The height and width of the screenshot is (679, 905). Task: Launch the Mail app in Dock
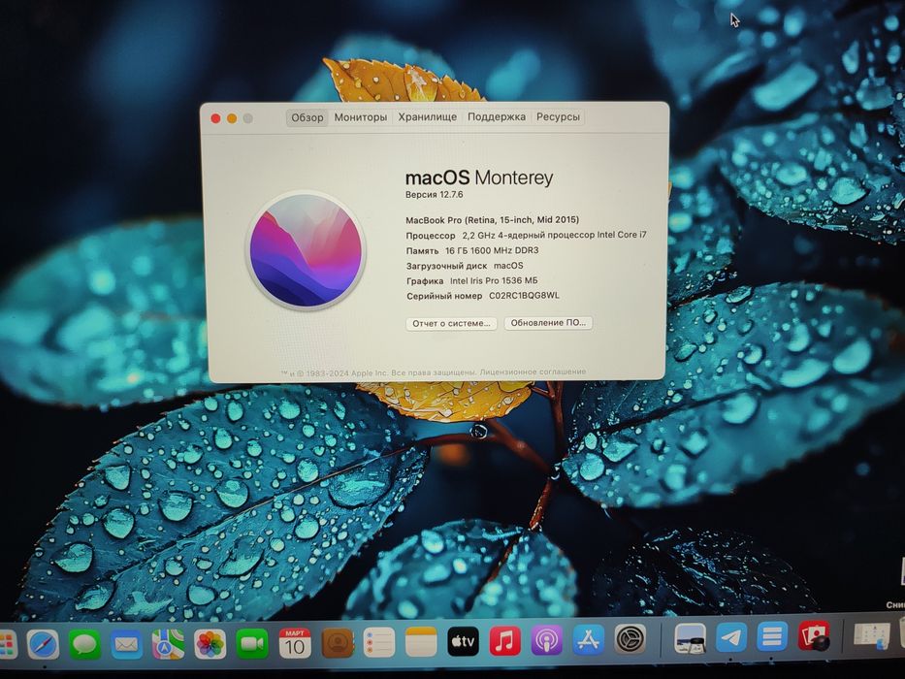coord(126,644)
